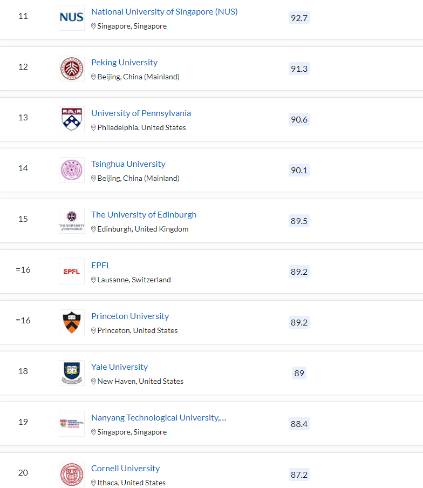Click the Princeton University orange shield logo
The image size is (423, 488).
point(72,322)
